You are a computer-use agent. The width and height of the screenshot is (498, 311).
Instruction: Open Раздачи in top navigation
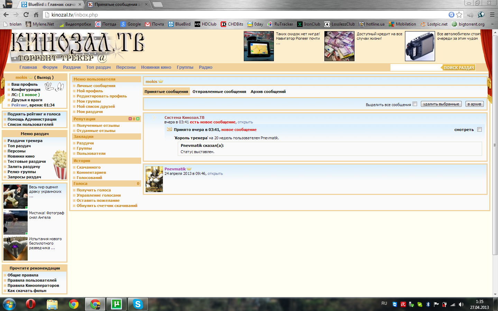(x=72, y=67)
